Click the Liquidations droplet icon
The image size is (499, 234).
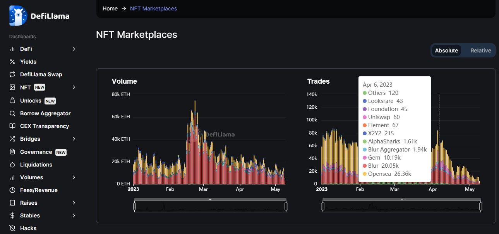tap(12, 165)
